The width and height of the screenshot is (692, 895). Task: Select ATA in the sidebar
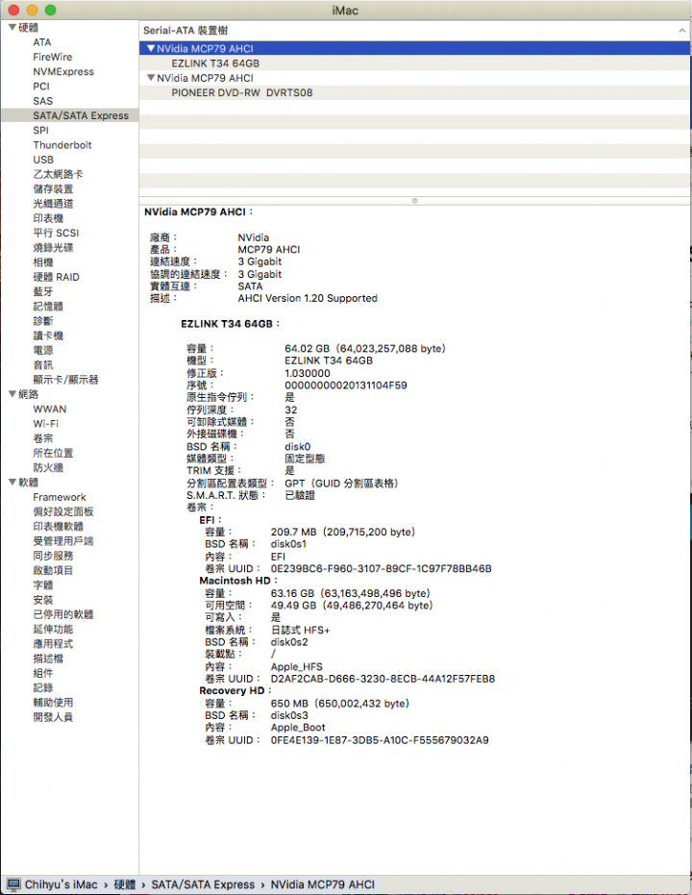click(42, 42)
